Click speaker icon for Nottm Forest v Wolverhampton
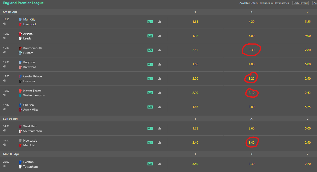317x172 pixels. [x=4, y=95]
